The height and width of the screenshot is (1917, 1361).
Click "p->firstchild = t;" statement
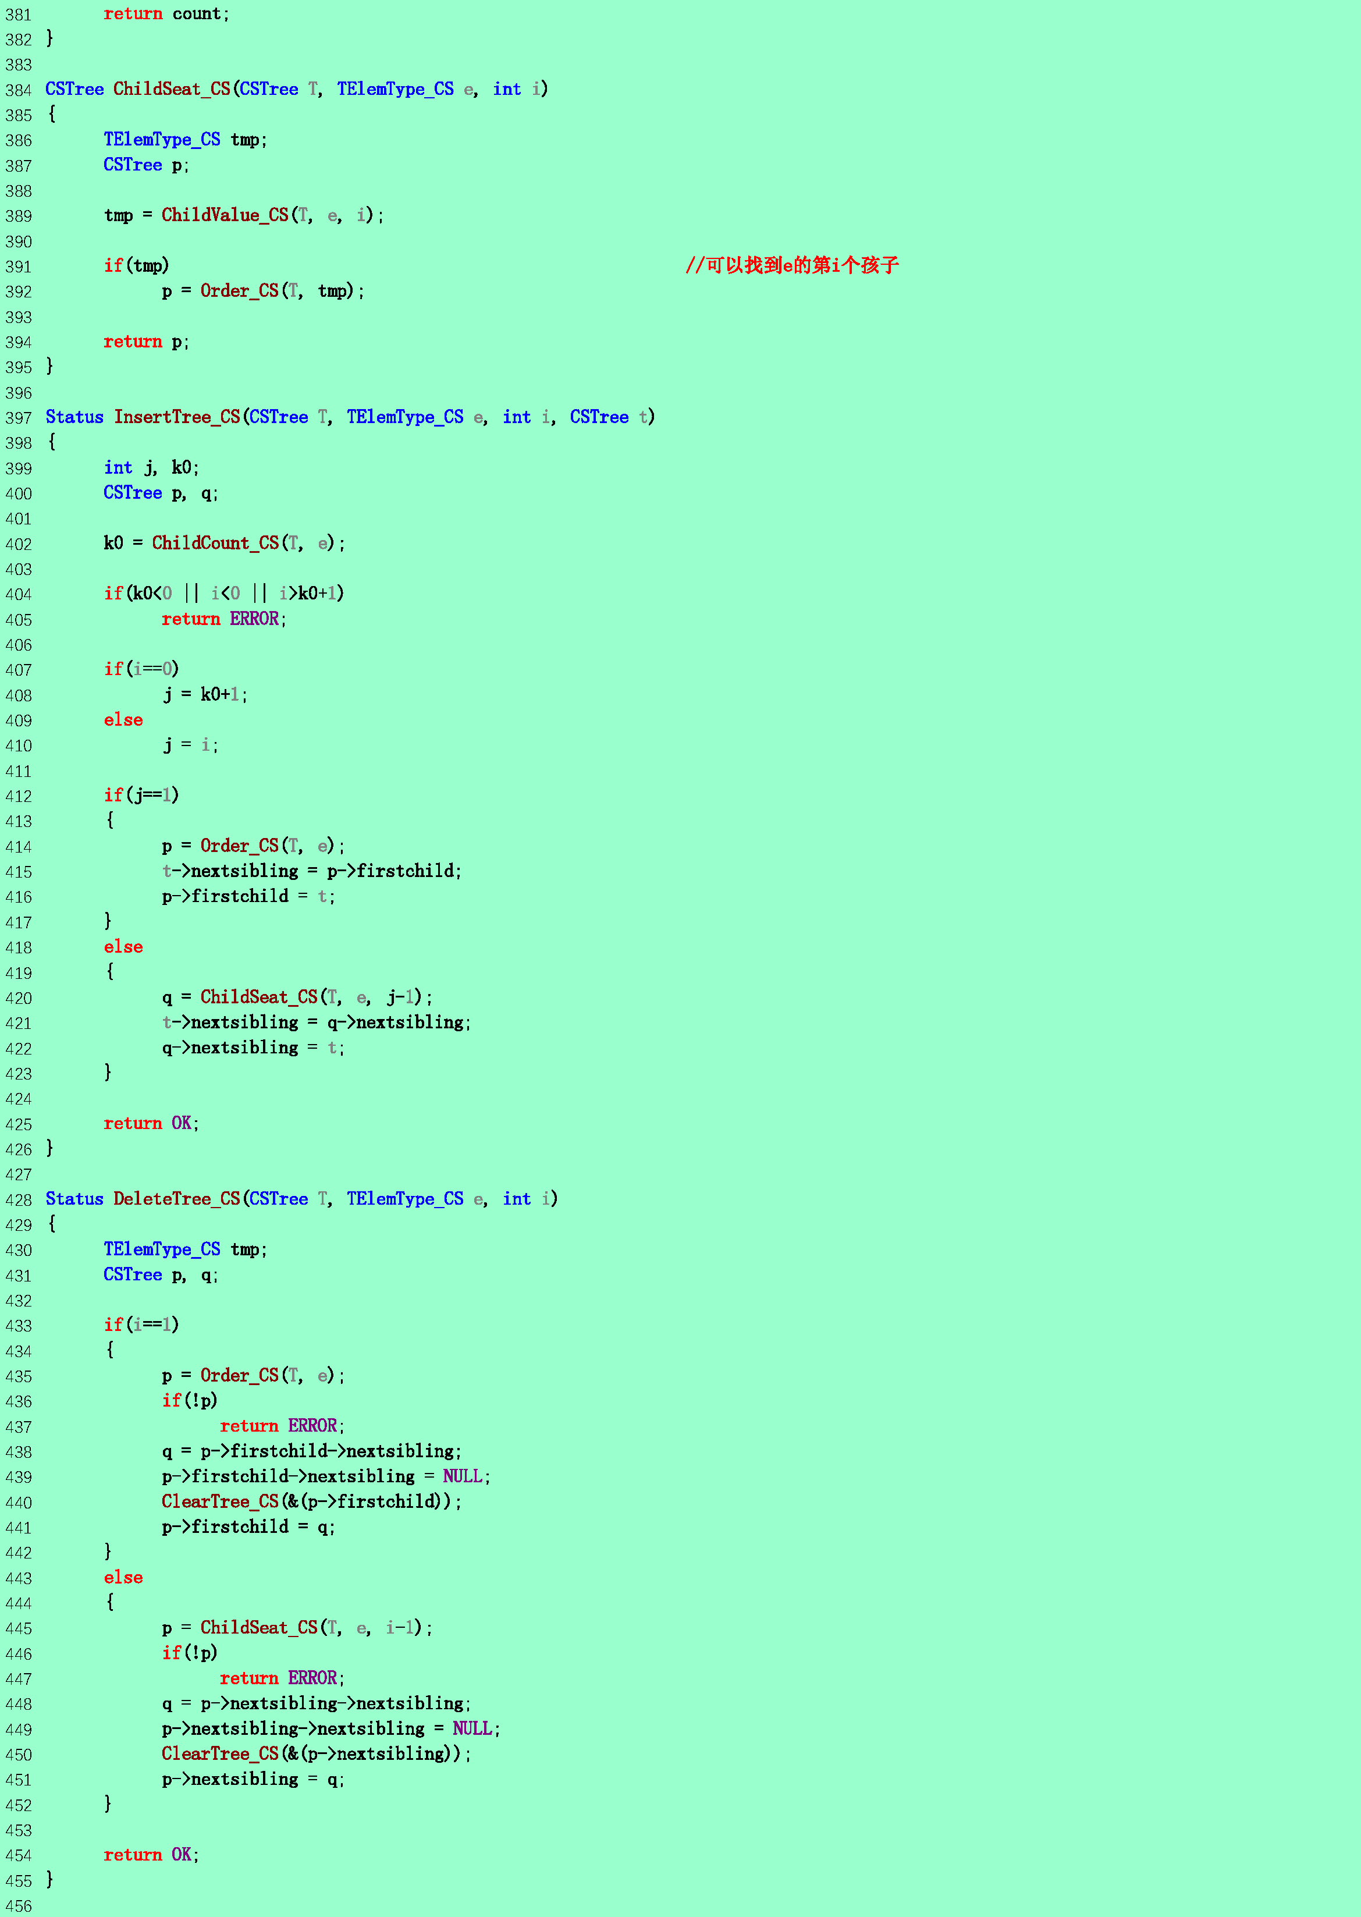coord(248,896)
